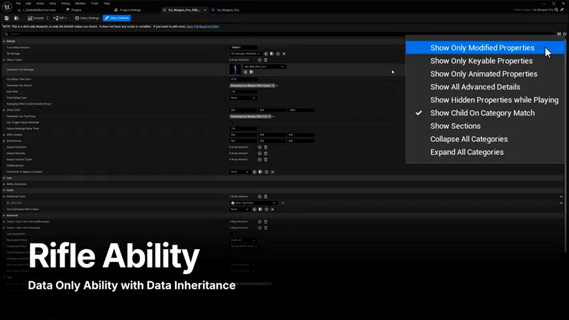Open the Full Blueprint Editor link
569x320 pixels.
click(202, 27)
